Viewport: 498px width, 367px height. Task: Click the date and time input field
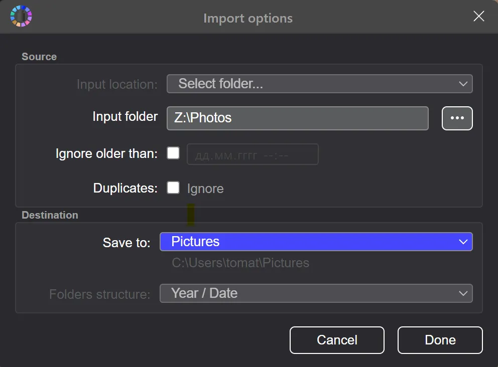click(253, 154)
